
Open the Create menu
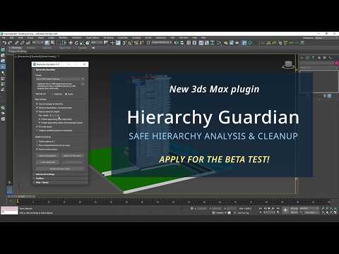(52, 38)
